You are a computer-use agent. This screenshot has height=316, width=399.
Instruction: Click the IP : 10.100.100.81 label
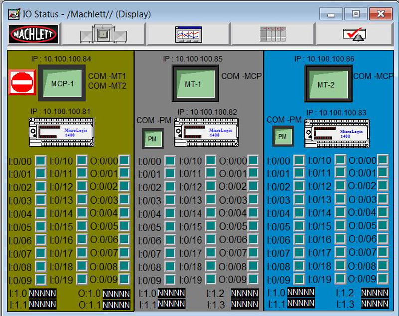point(60,111)
